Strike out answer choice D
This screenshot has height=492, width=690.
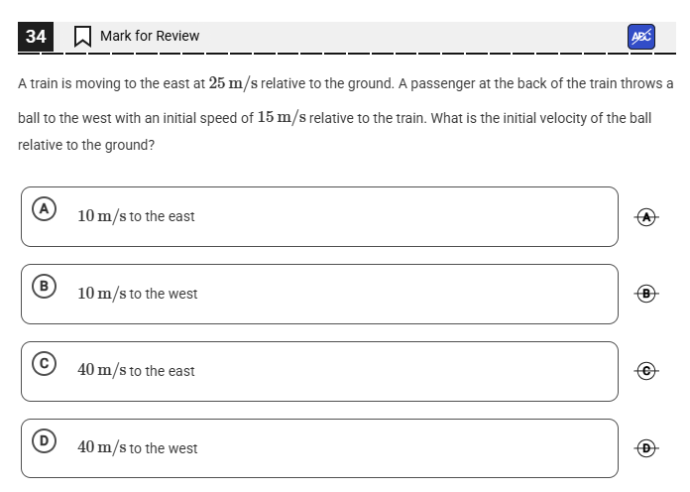click(647, 448)
